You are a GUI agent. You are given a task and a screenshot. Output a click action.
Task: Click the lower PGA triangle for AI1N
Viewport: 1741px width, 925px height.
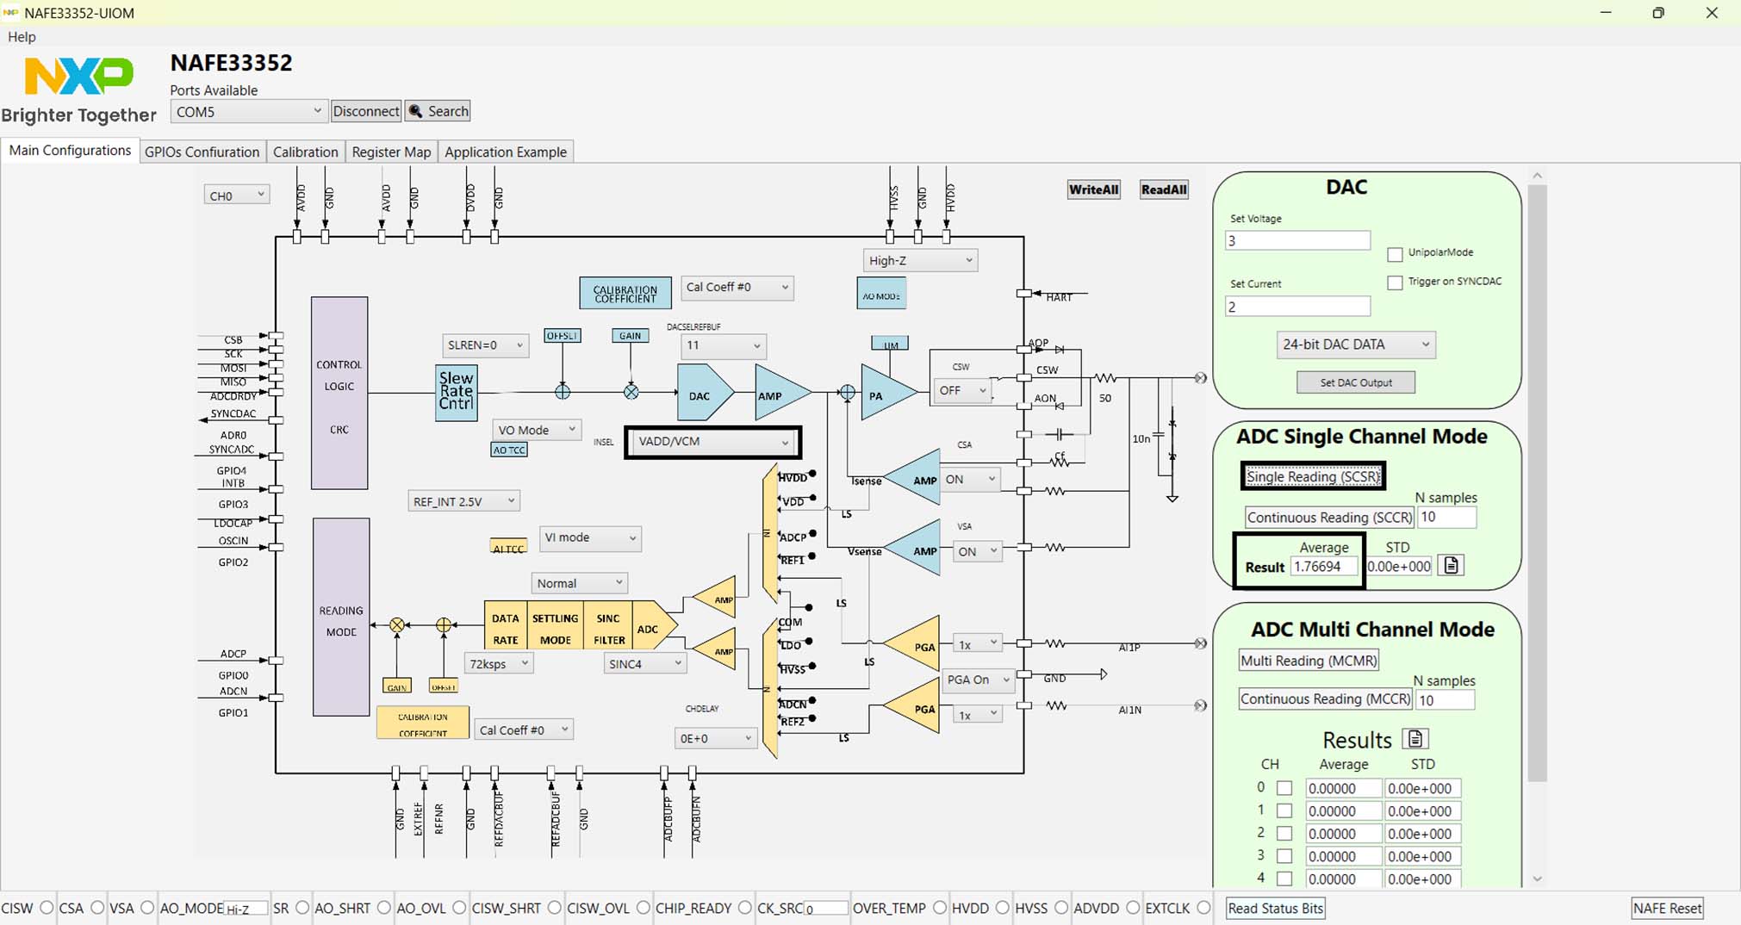click(913, 706)
